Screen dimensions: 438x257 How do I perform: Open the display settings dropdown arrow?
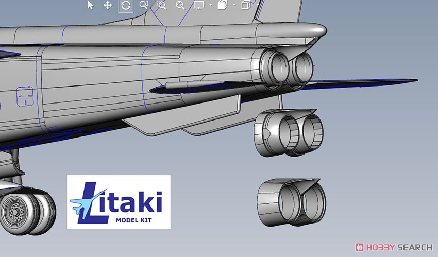coord(210,5)
